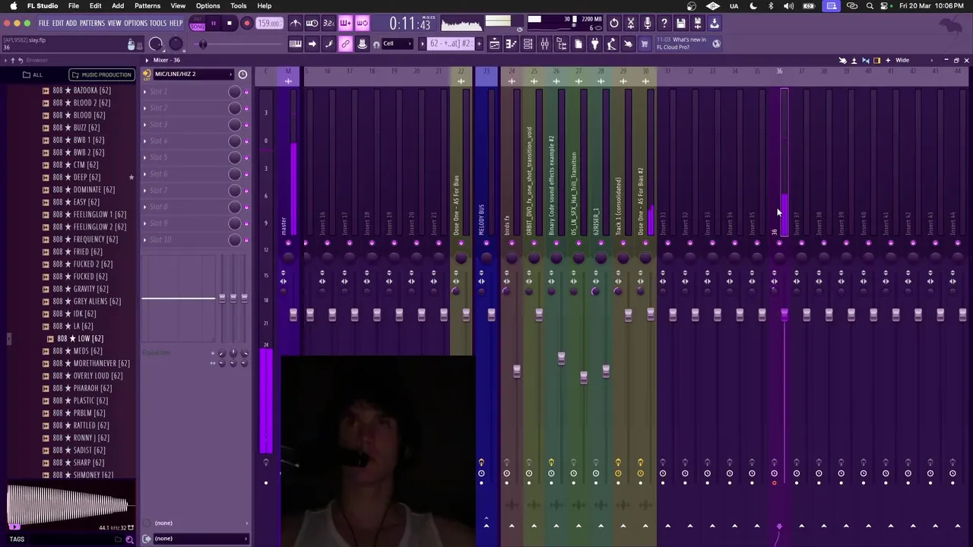
Task: Click the browser search magnifier icon
Action: 128,539
